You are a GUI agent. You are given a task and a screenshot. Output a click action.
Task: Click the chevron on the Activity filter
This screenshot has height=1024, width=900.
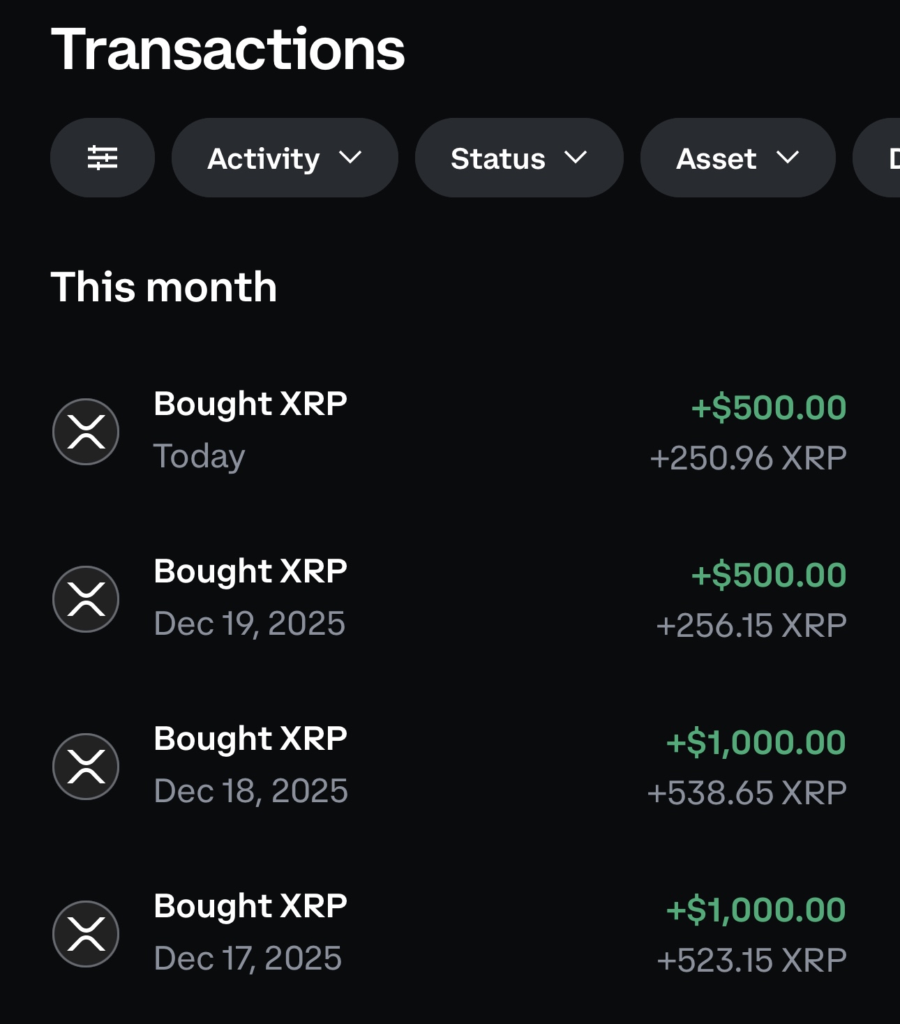pos(350,158)
